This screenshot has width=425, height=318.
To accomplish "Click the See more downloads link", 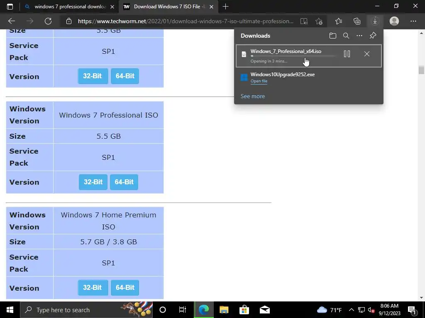I will point(253,96).
